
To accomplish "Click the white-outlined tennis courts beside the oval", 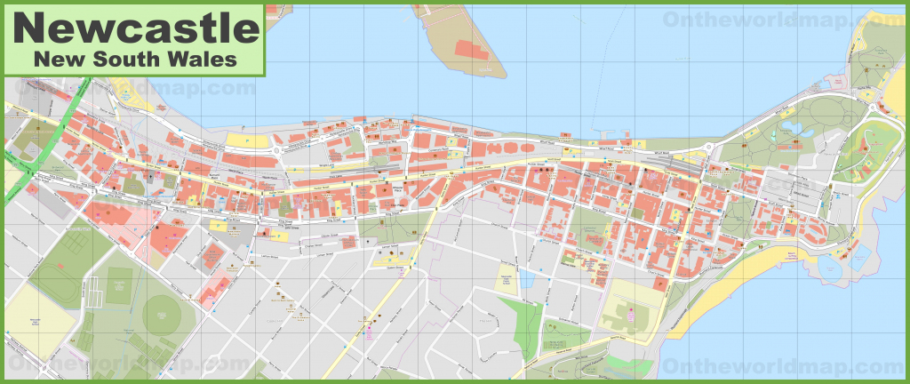I will tap(93, 291).
